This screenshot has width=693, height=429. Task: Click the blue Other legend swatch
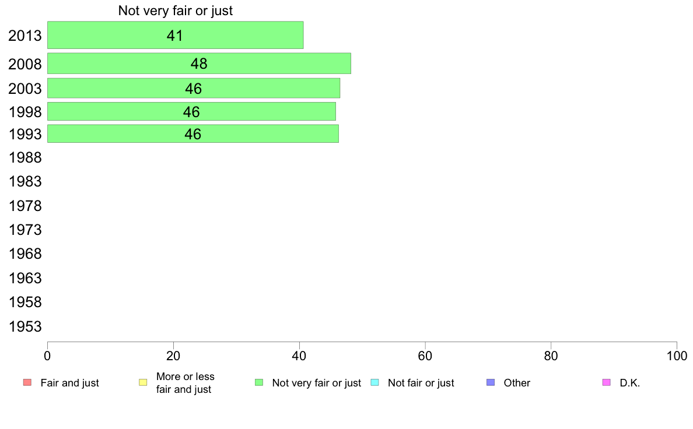click(491, 382)
